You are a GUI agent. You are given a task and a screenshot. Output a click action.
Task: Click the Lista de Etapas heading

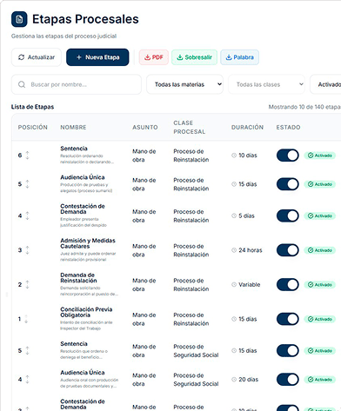pyautogui.click(x=32, y=107)
